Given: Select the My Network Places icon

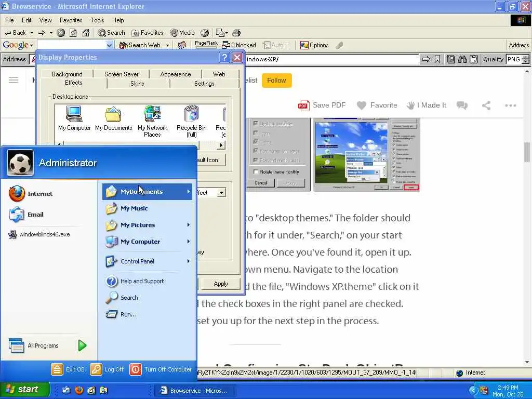Looking at the screenshot, I should point(152,121).
